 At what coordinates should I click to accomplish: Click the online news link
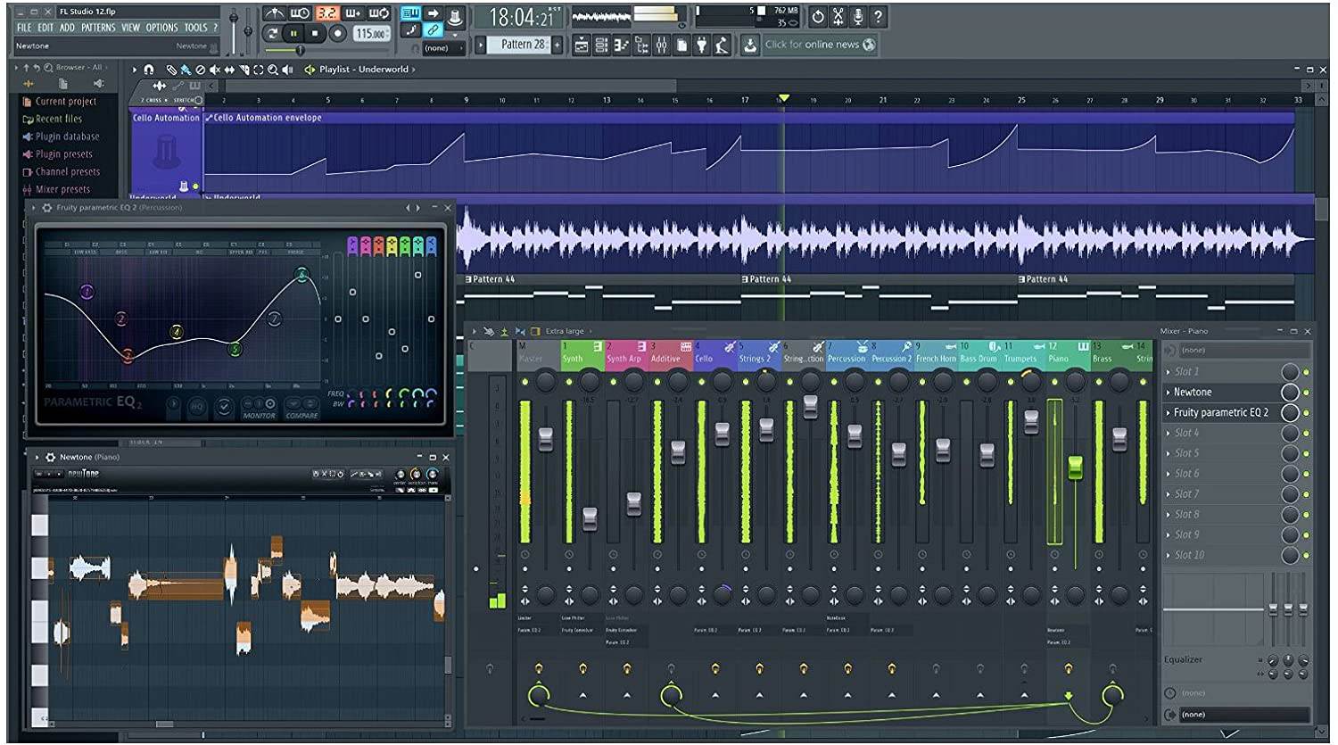click(x=812, y=45)
